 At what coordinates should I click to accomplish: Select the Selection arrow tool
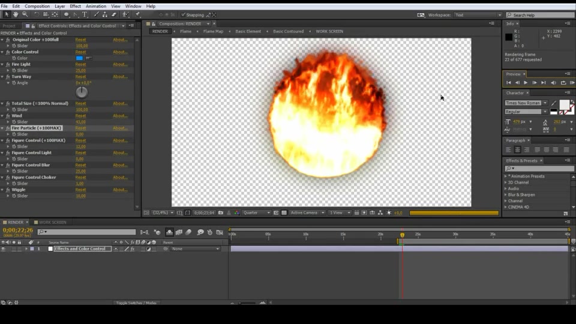click(6, 14)
